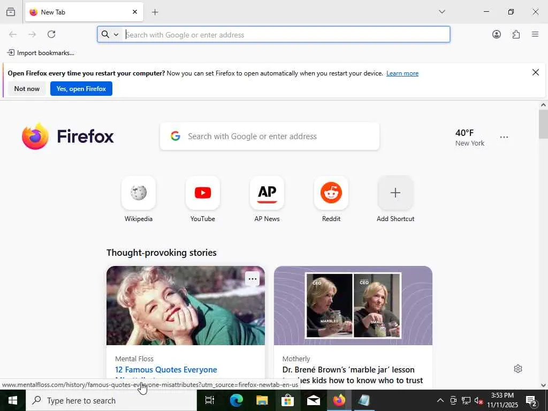Open the Mental Floss story options menu

253,279
